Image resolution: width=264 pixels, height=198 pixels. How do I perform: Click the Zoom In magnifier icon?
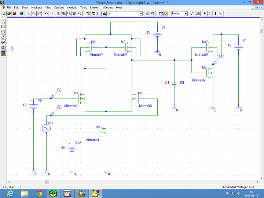point(63,14)
